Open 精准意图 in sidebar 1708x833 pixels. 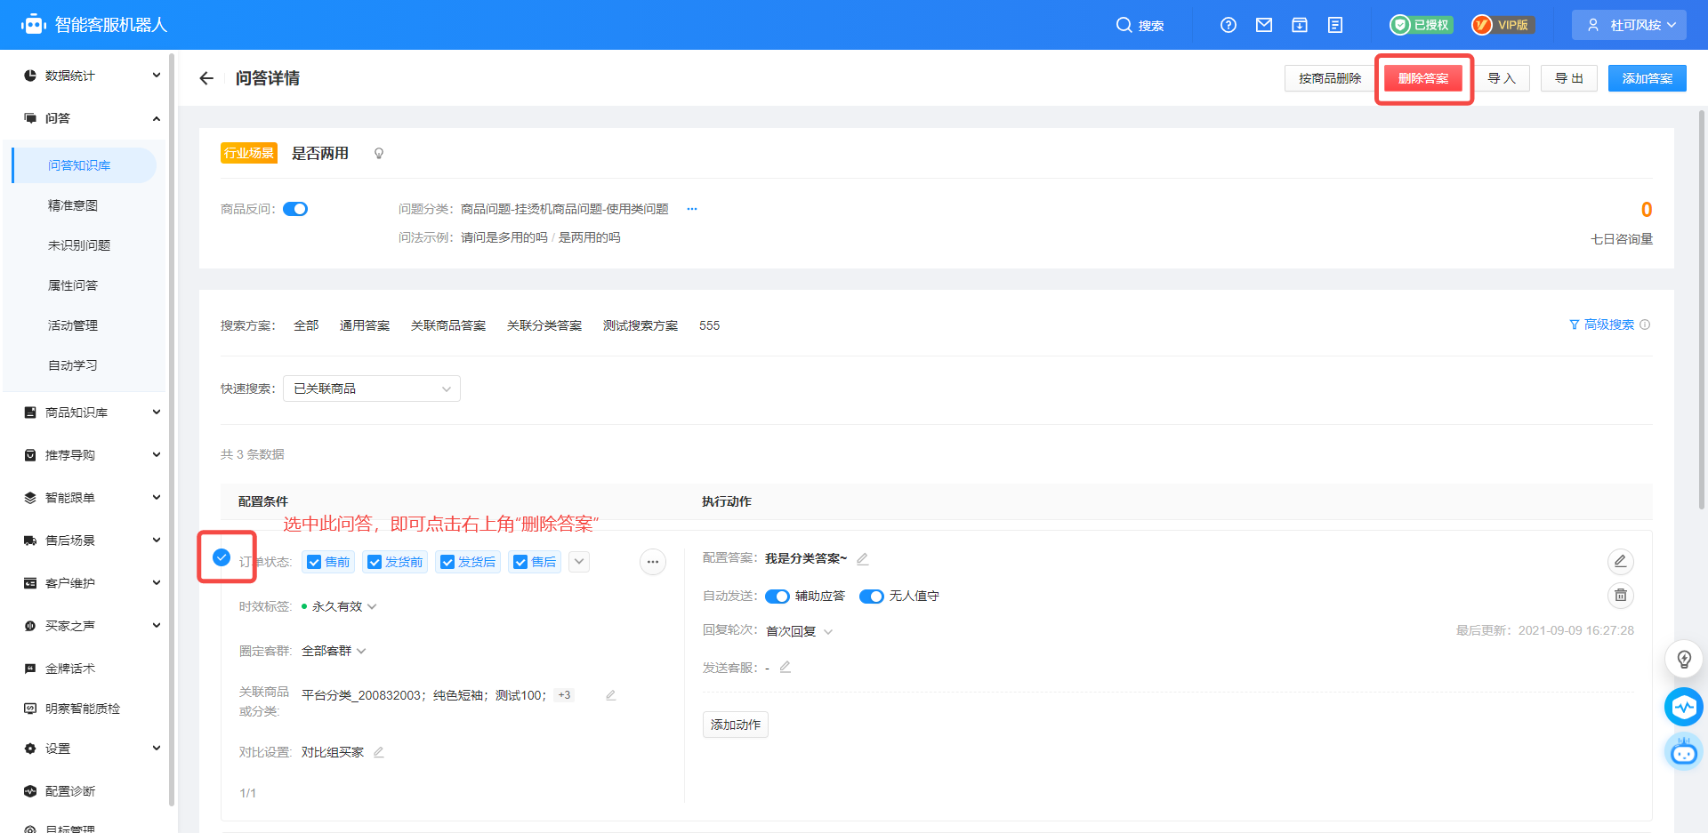click(73, 205)
